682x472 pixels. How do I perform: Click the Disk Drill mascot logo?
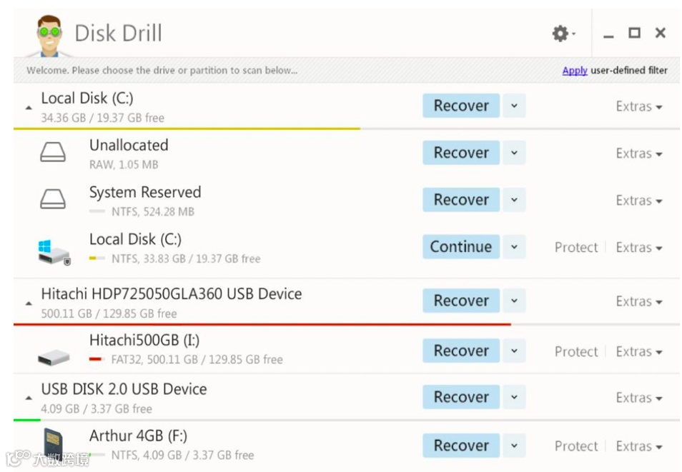pyautogui.click(x=49, y=36)
